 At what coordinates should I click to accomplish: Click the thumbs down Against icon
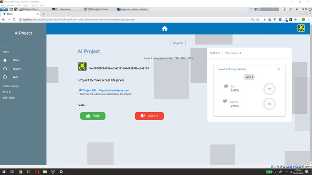(x=225, y=101)
